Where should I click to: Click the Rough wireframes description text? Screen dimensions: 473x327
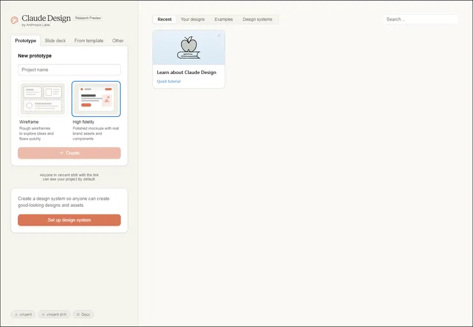(36, 133)
